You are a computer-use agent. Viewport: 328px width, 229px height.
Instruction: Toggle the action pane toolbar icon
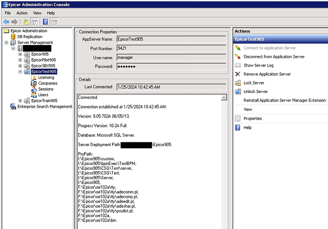[54, 22]
